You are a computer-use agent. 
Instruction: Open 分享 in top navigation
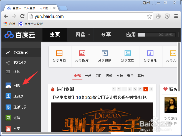[x=106, y=35]
